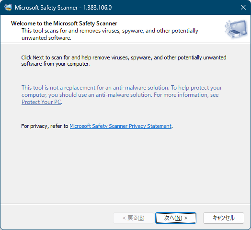The image size is (251, 230).
Task: Click the 'unwanted software.' header line
Action: click(46, 38)
